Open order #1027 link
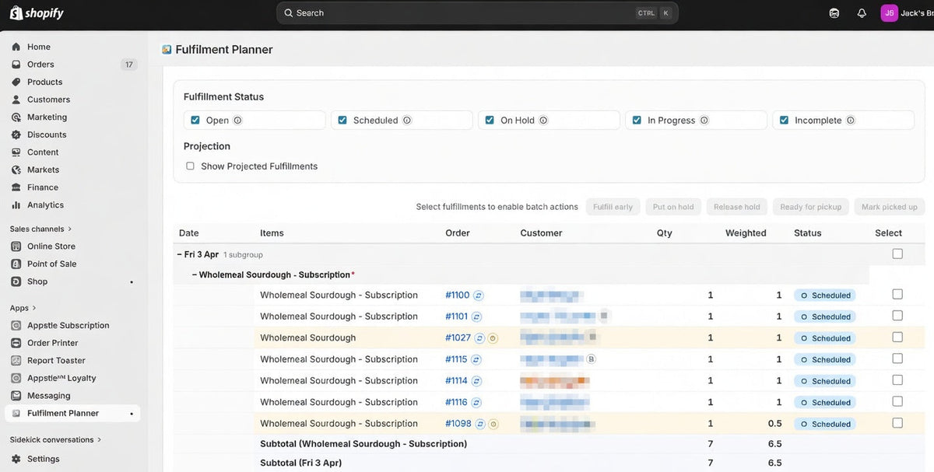The width and height of the screenshot is (934, 472). click(458, 337)
